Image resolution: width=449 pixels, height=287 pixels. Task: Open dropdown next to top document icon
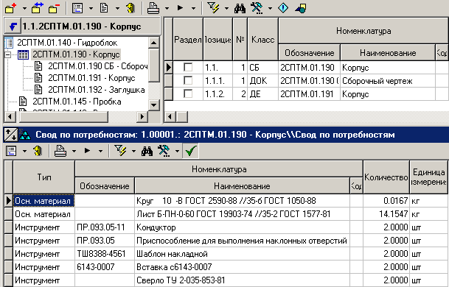point(117,9)
